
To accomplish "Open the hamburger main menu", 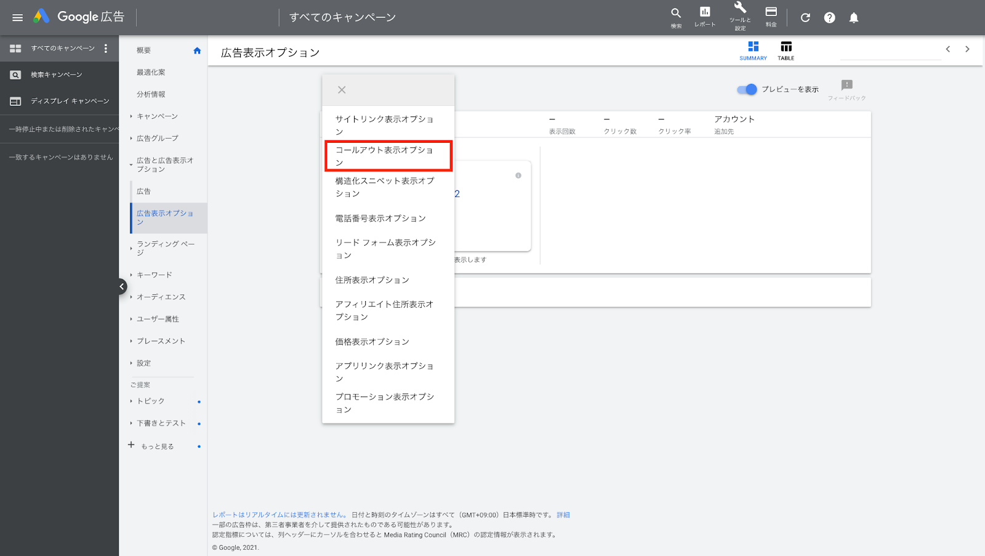I will coord(17,17).
